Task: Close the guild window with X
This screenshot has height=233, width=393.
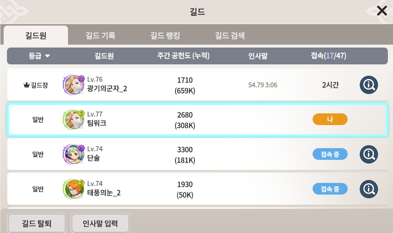Action: pos(382,11)
